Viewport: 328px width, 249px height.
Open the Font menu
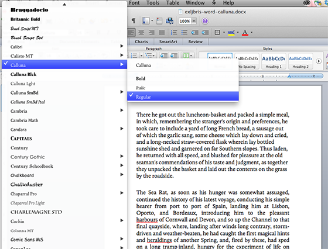134,3
